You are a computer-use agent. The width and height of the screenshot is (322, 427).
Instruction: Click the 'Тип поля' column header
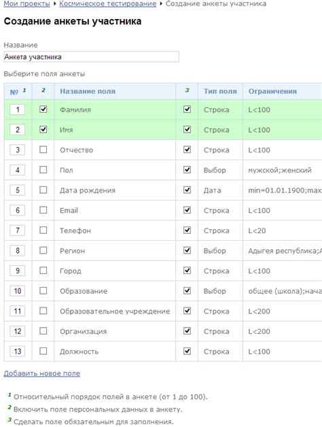220,91
